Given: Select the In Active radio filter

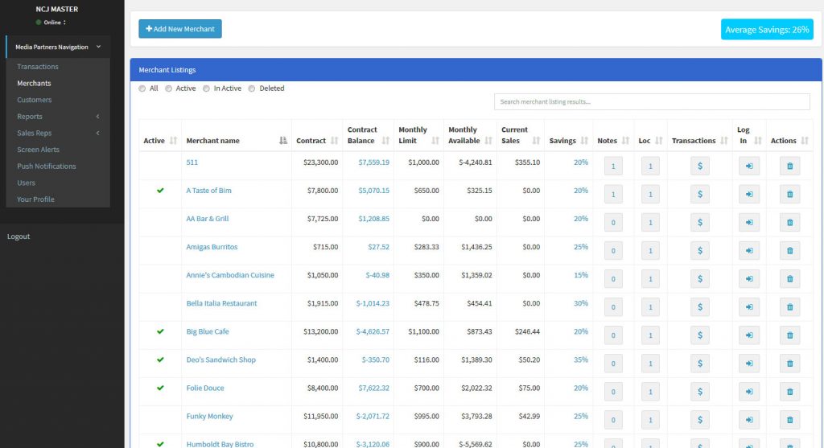Looking at the screenshot, I should [x=206, y=88].
